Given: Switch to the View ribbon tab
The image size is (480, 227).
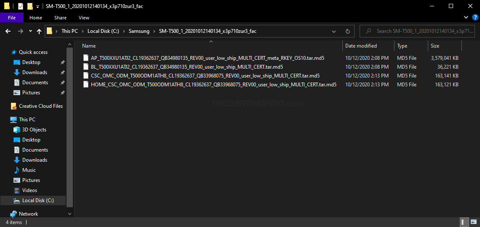Looking at the screenshot, I should (x=84, y=18).
